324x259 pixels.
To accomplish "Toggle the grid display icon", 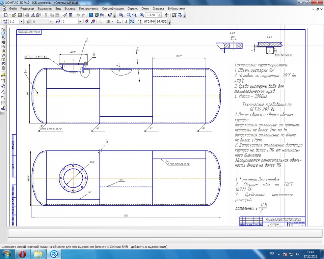I will (108, 22).
